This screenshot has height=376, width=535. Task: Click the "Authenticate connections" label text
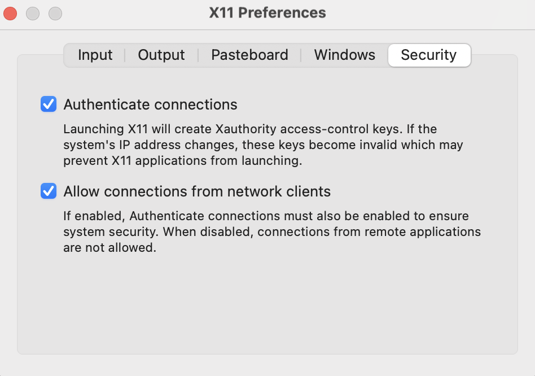[x=150, y=104]
